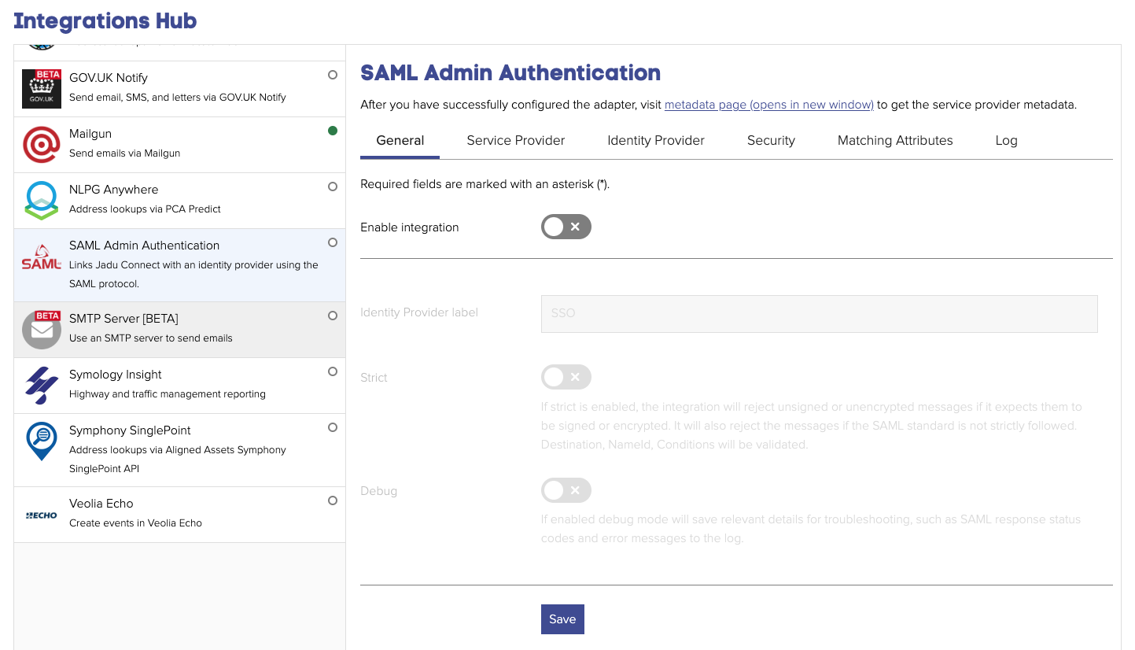The width and height of the screenshot is (1135, 650).
Task: Click SMTP Server status circle
Action: [333, 316]
